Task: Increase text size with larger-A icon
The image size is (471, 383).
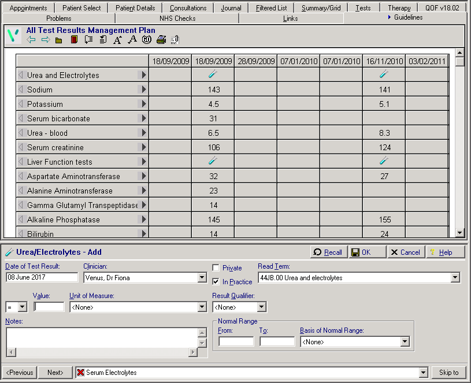Action: coord(117,40)
